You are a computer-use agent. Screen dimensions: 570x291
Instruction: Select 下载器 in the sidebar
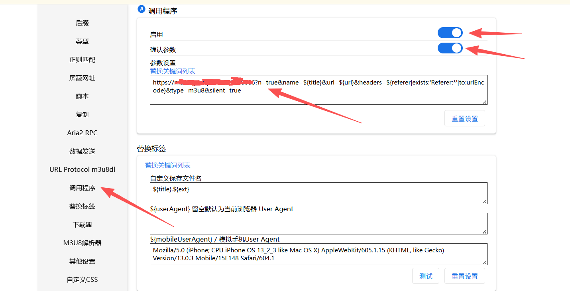pyautogui.click(x=82, y=224)
